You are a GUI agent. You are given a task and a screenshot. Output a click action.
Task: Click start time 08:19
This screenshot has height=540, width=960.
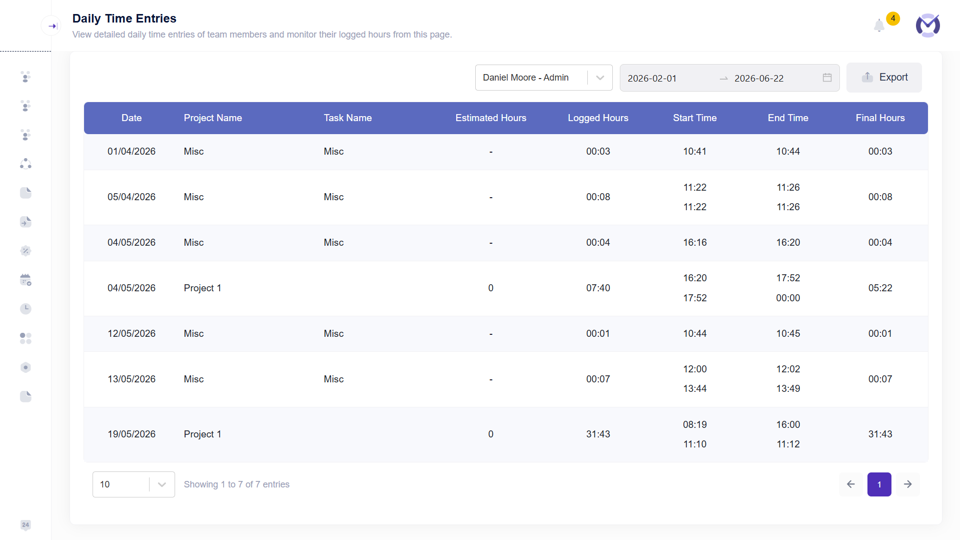coord(695,425)
